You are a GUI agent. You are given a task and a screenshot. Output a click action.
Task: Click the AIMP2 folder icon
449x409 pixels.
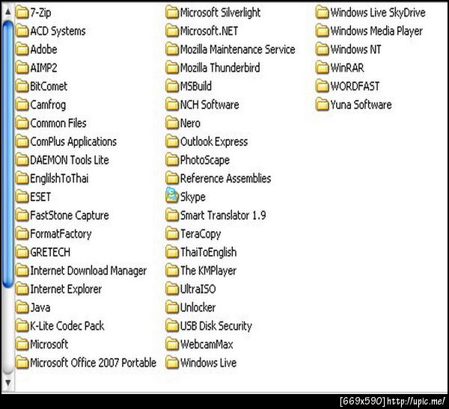[x=22, y=68]
